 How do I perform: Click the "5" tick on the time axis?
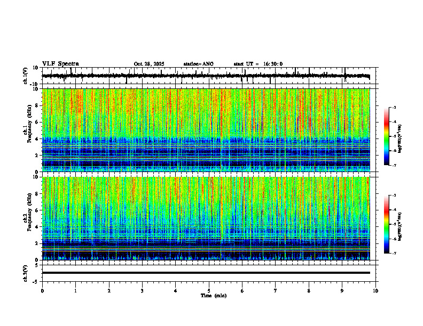209,291
